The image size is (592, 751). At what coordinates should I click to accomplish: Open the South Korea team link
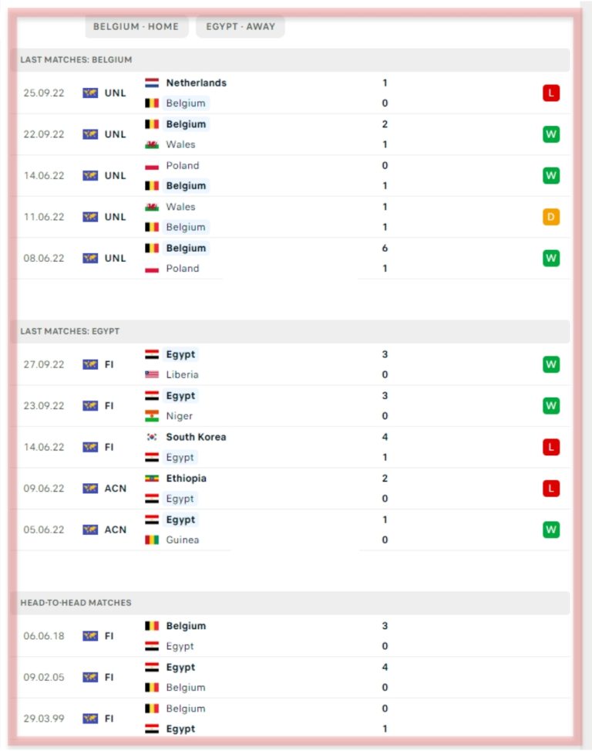click(196, 437)
